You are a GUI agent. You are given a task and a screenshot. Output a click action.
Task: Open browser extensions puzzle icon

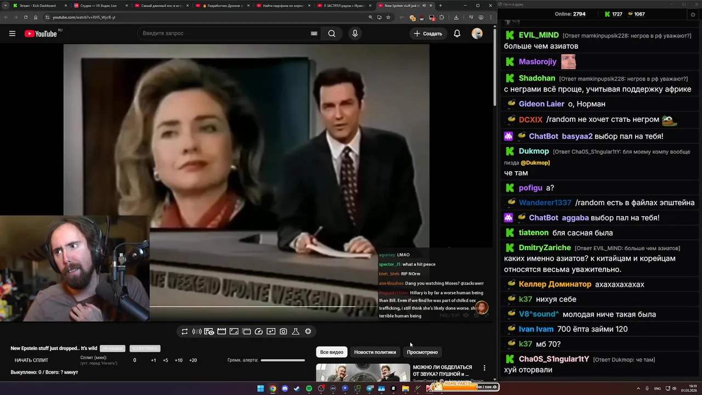441,17
